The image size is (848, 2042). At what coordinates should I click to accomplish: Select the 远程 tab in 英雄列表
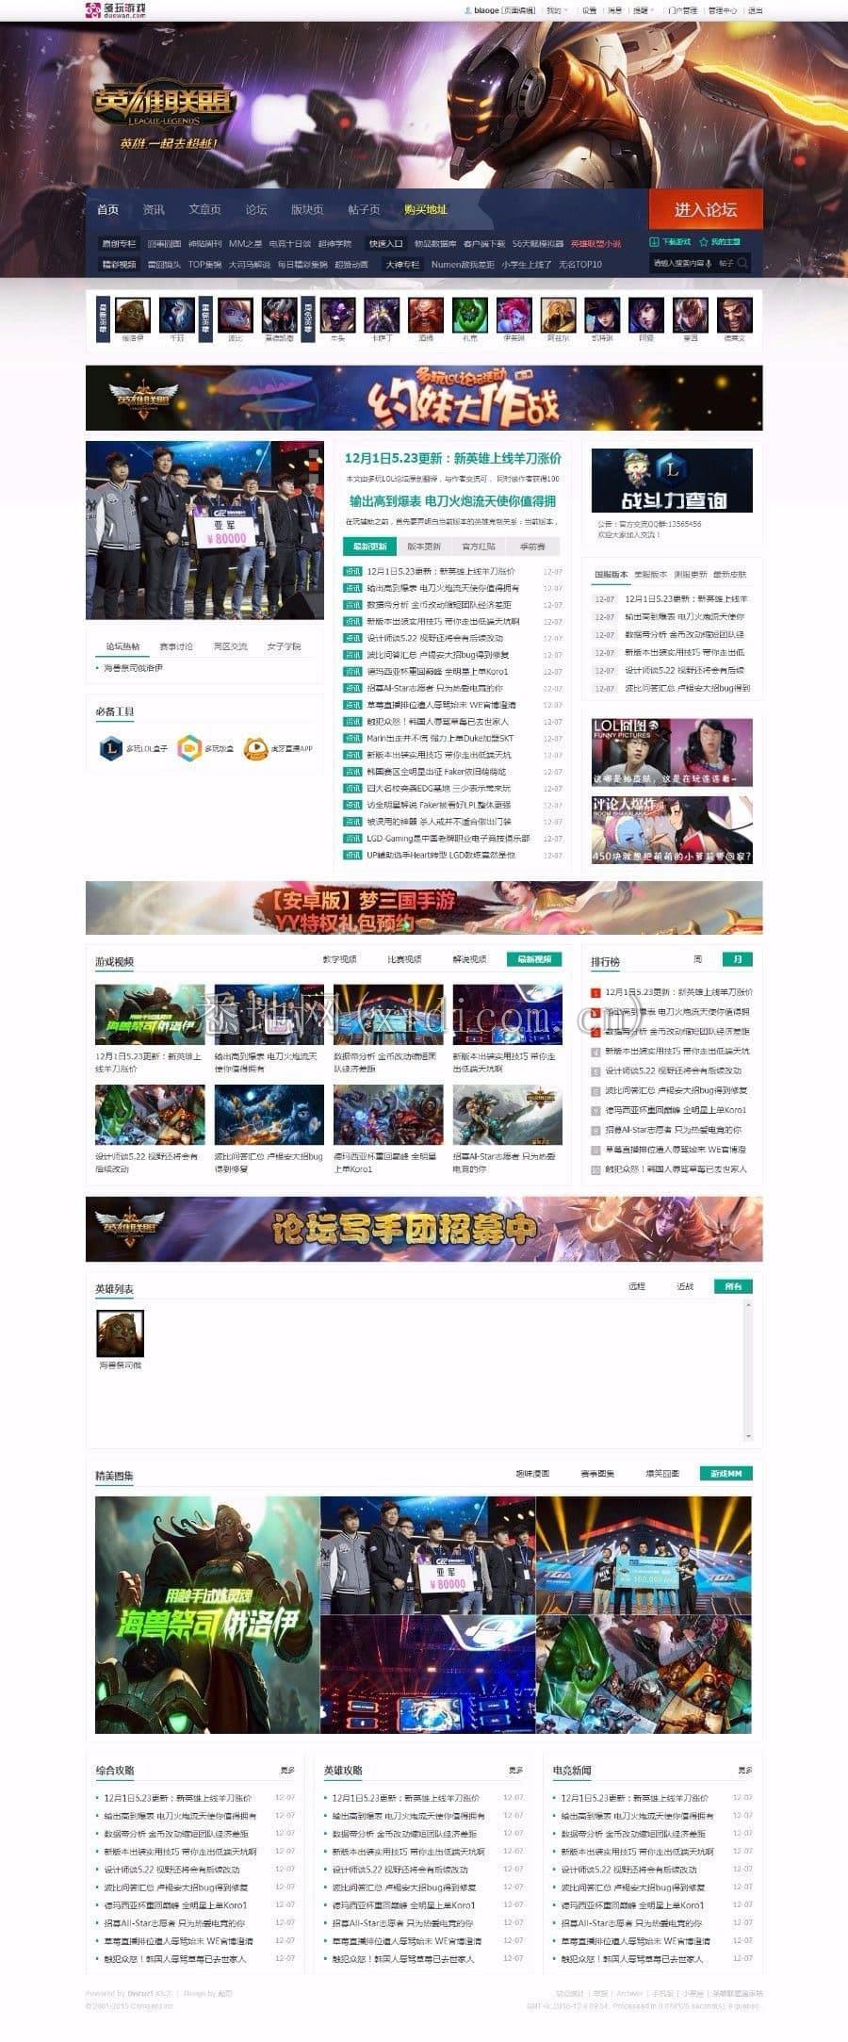pyautogui.click(x=638, y=1286)
